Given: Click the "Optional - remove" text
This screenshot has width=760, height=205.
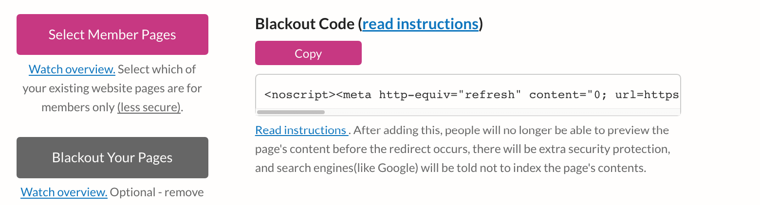Looking at the screenshot, I should [157, 192].
